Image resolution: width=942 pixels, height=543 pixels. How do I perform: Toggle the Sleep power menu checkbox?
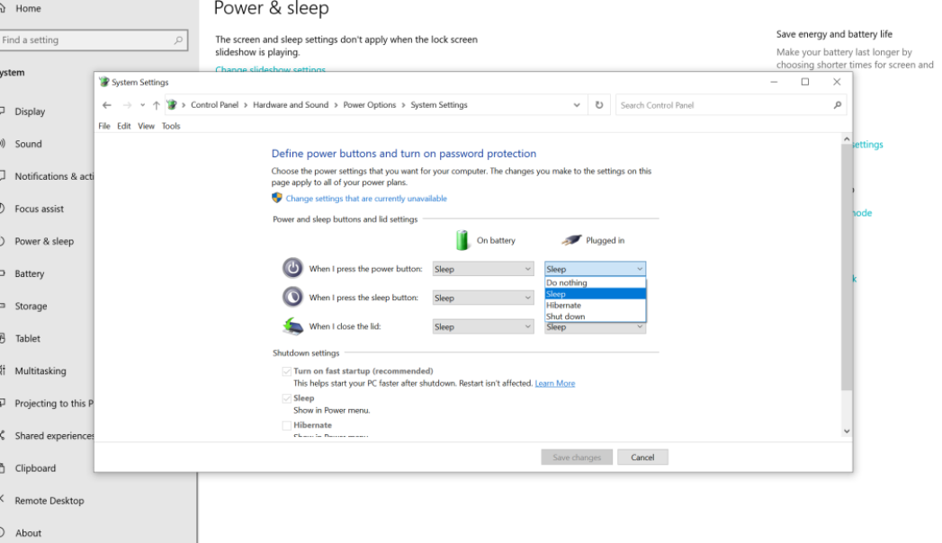pyautogui.click(x=286, y=398)
